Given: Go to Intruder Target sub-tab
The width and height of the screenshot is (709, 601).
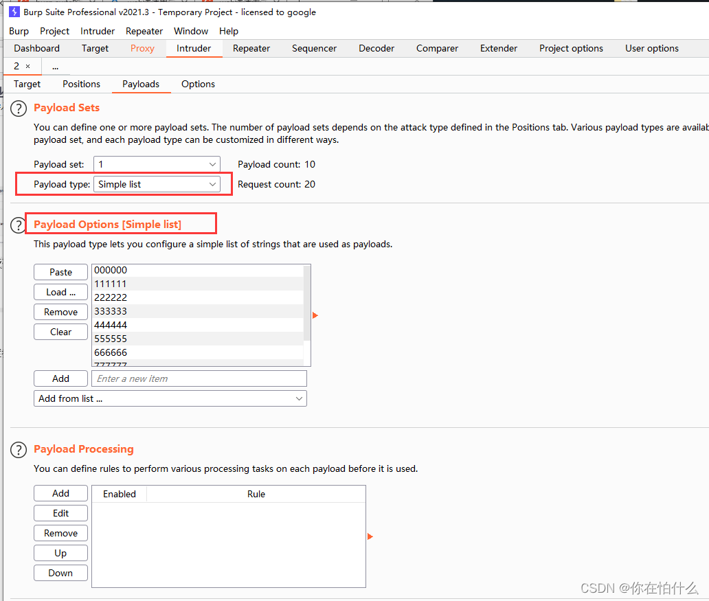Looking at the screenshot, I should [27, 84].
